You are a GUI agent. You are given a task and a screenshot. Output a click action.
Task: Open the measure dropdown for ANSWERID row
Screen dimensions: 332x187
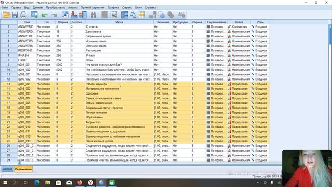pyautogui.click(x=239, y=26)
